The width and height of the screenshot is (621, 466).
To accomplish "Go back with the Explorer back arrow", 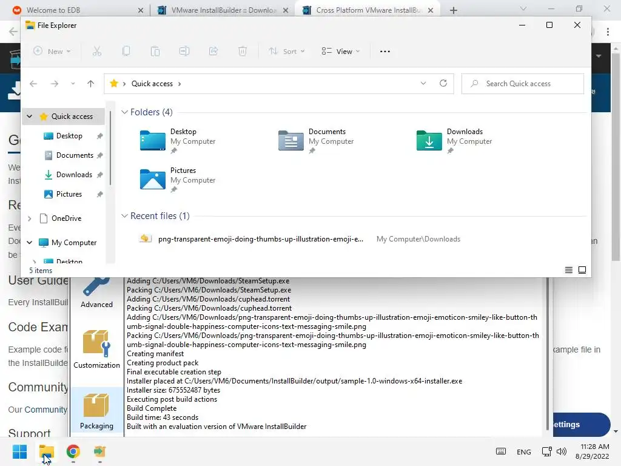I will [x=33, y=84].
